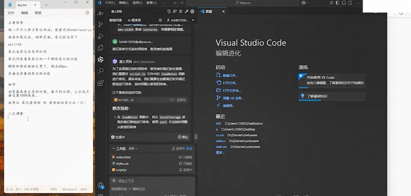Screen dimensions: 411x196
Task: Open Run and Debug view
Action: tap(100, 36)
